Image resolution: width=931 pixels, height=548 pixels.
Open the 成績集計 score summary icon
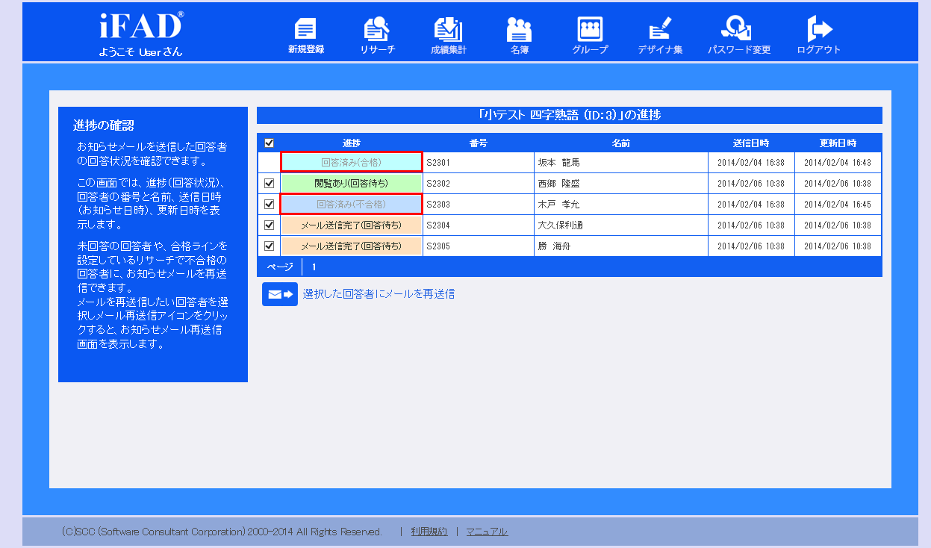(448, 30)
